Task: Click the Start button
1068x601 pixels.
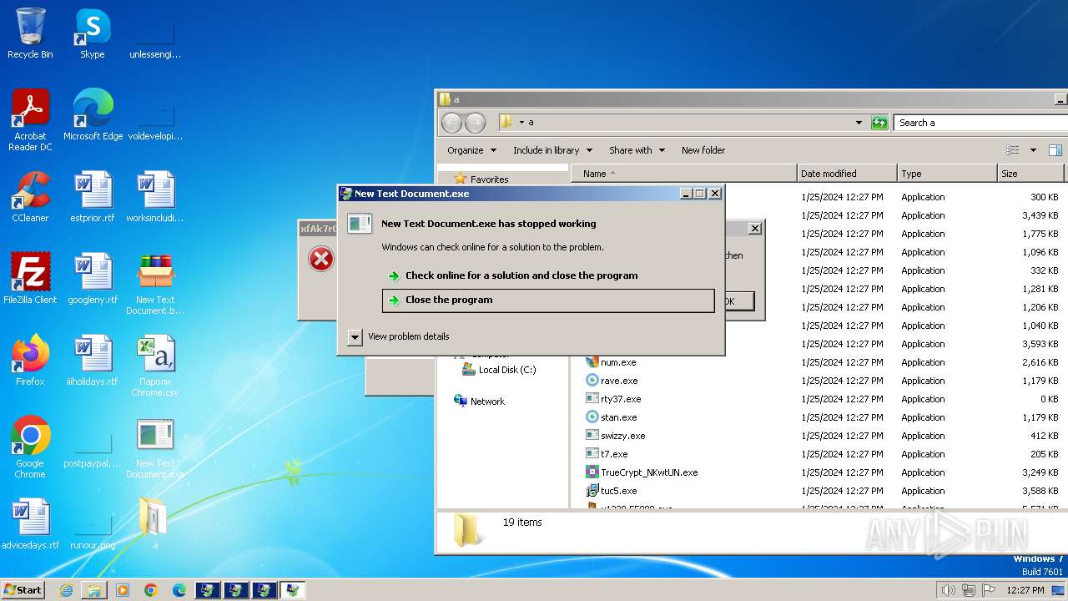Action: [23, 590]
